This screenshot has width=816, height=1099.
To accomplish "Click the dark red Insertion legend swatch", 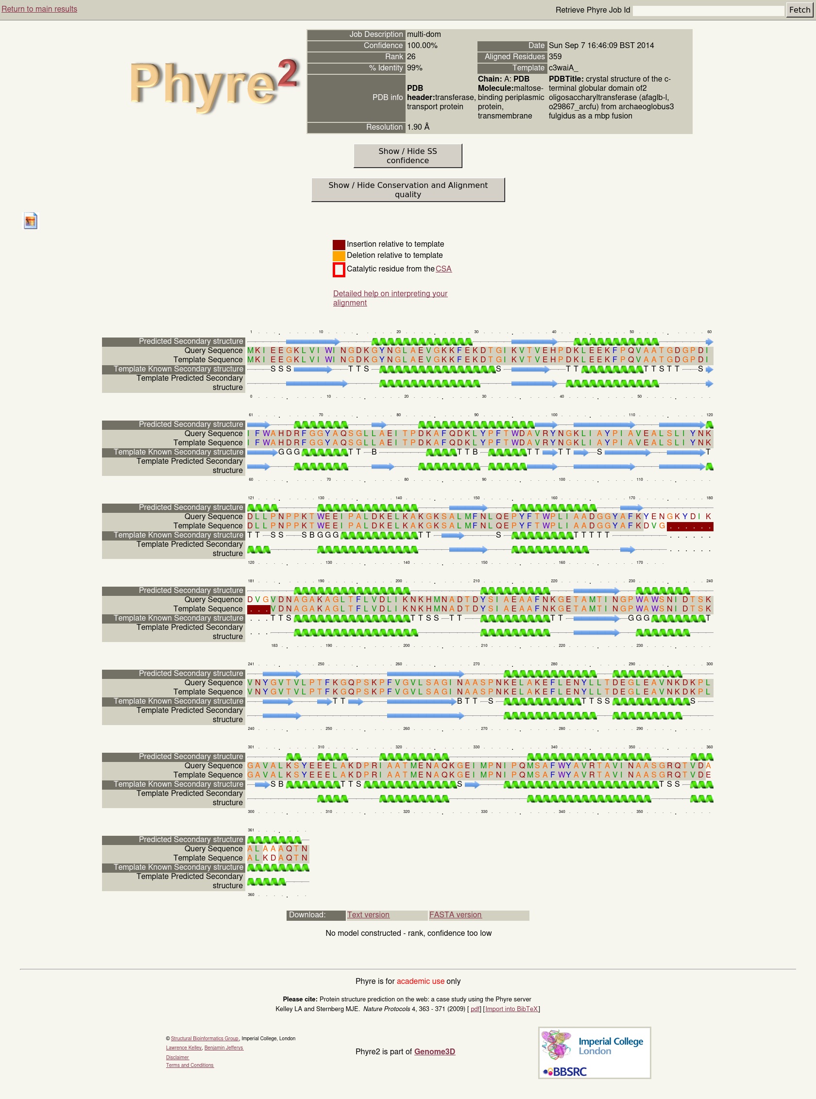I will [x=339, y=244].
